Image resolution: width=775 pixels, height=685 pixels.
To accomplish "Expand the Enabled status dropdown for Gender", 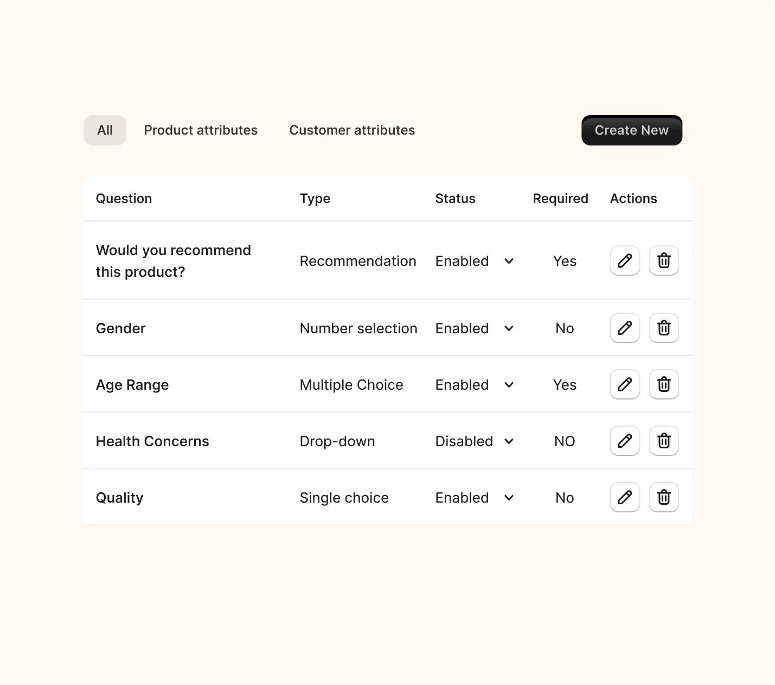I will click(x=475, y=328).
